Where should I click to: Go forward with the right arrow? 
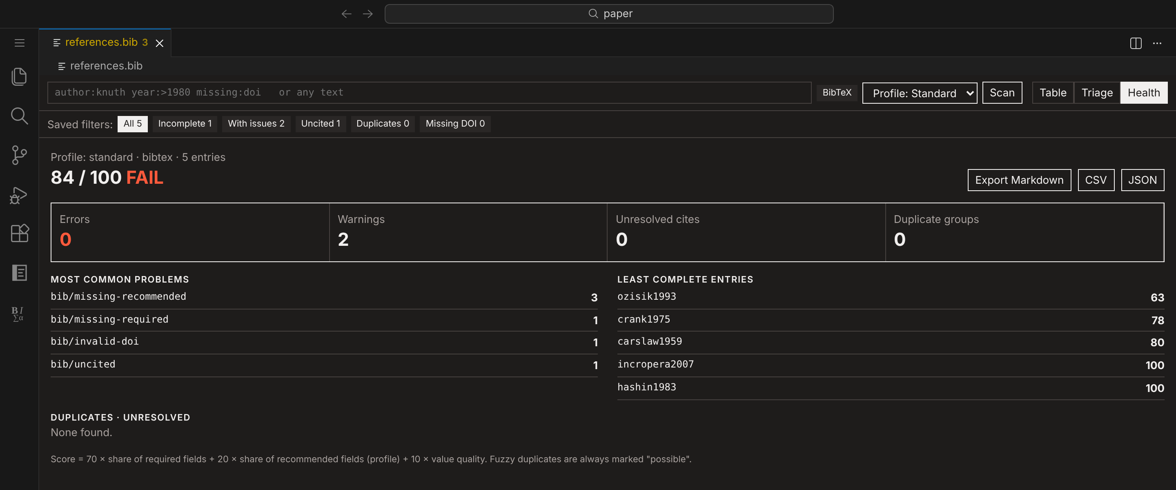[x=367, y=14]
